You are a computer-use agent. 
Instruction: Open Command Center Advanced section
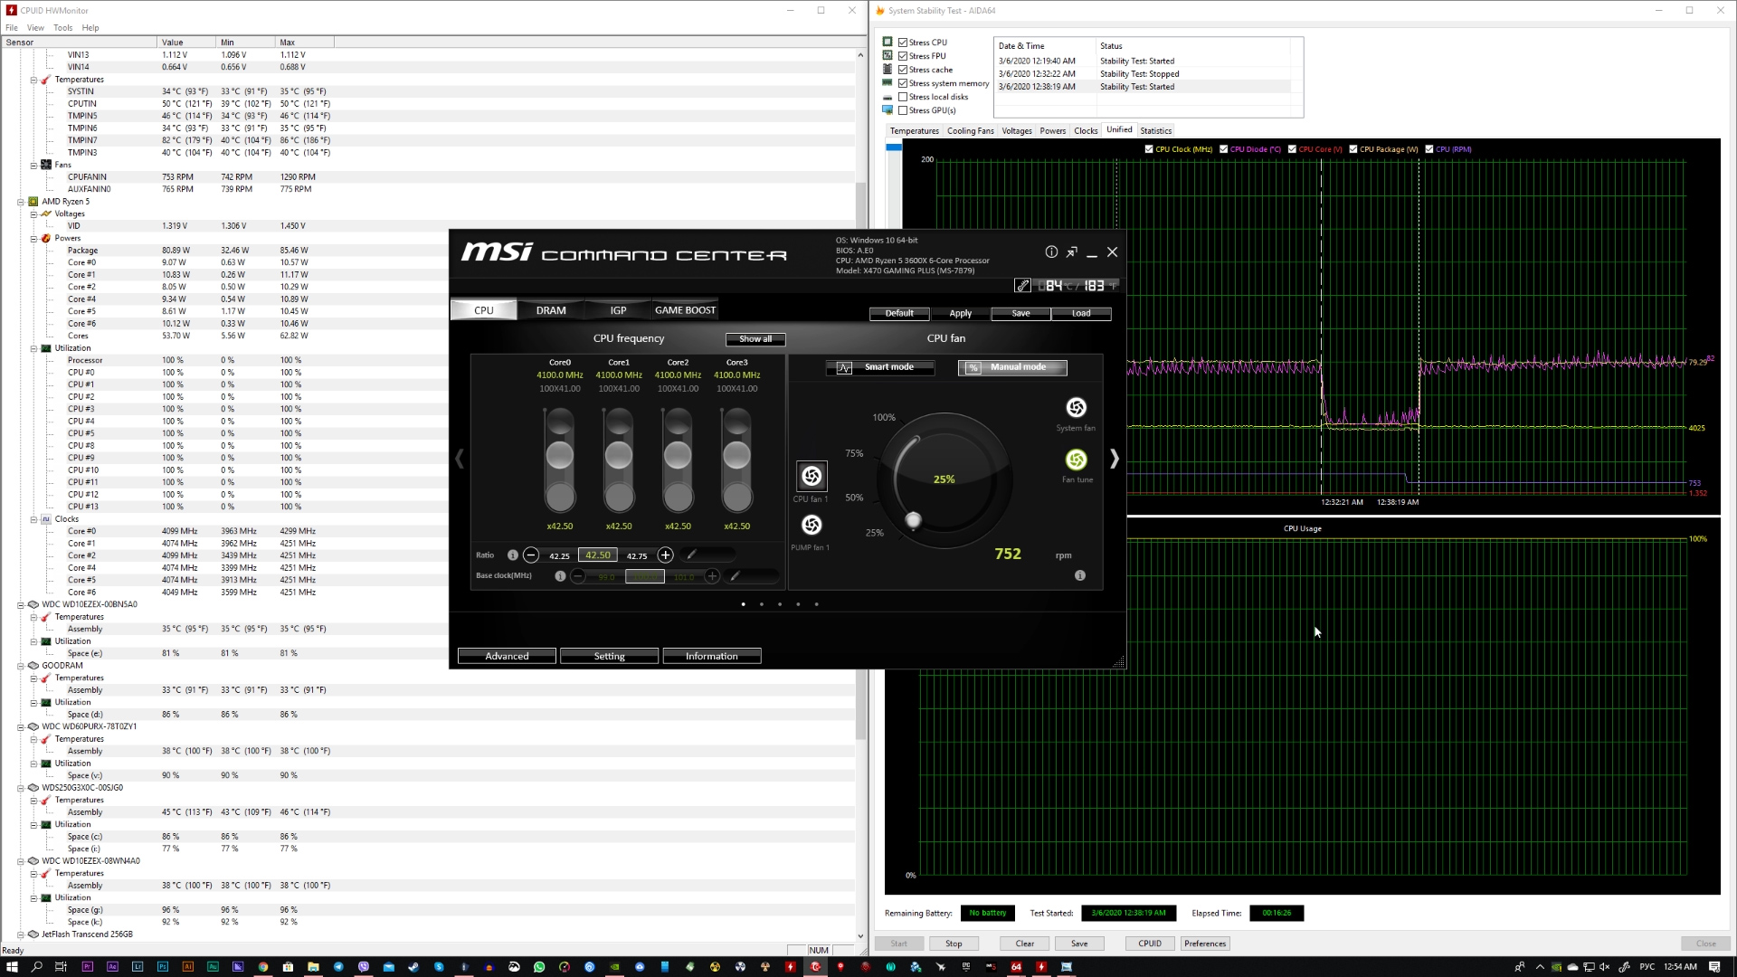507,656
